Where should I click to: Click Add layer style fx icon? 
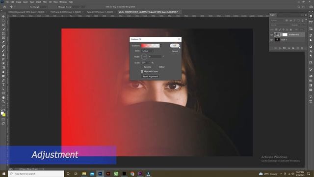(280, 48)
